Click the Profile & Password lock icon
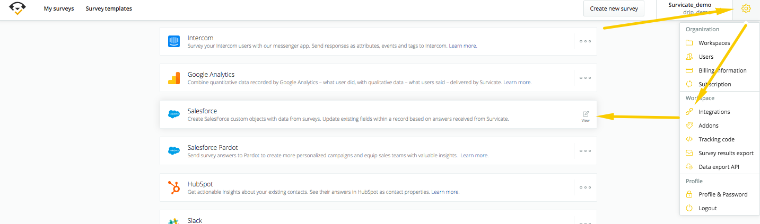 [689, 194]
